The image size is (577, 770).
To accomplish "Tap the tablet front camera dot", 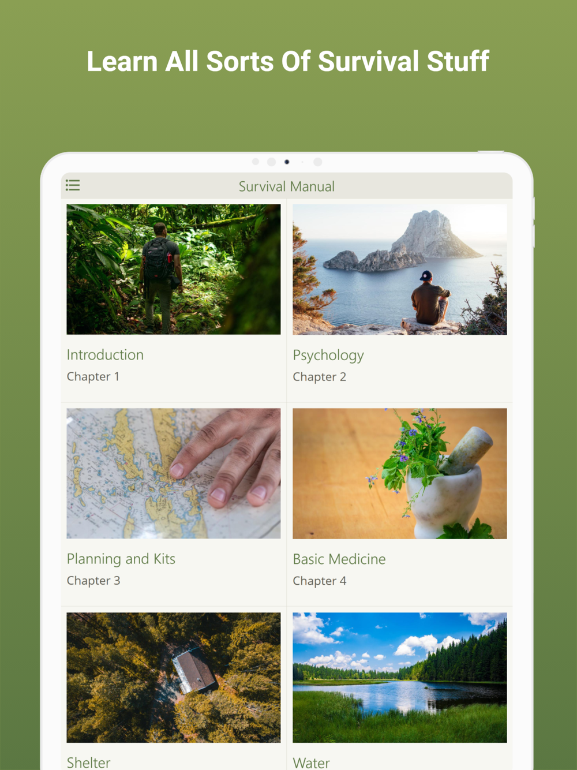I will point(287,162).
